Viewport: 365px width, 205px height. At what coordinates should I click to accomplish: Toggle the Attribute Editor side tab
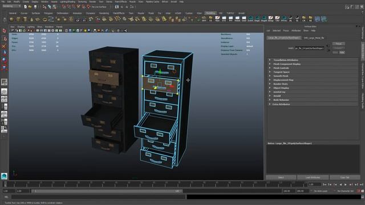point(363,51)
